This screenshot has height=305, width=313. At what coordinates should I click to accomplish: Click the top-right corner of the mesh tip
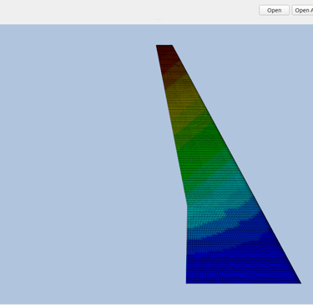click(x=172, y=46)
